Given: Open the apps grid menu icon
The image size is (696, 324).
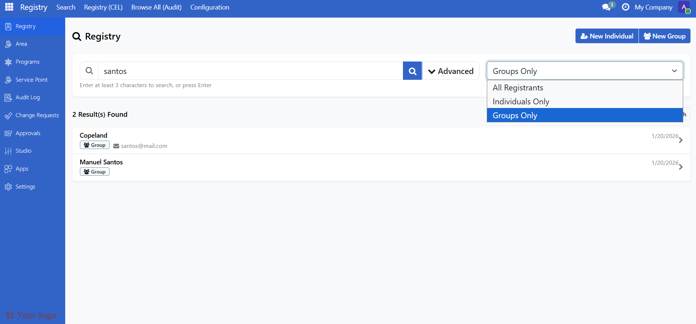Looking at the screenshot, I should point(9,7).
